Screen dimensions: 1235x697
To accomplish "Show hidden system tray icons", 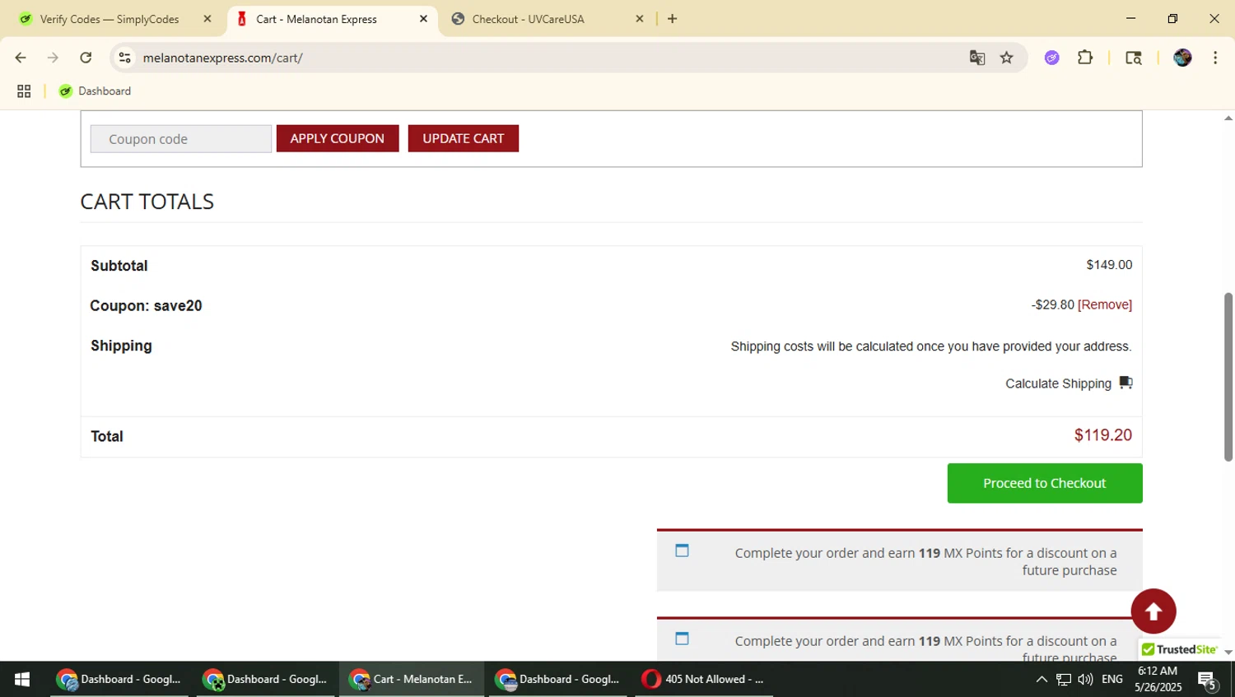I will pos(1042,679).
